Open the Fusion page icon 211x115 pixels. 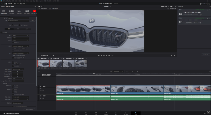pos(106,113)
